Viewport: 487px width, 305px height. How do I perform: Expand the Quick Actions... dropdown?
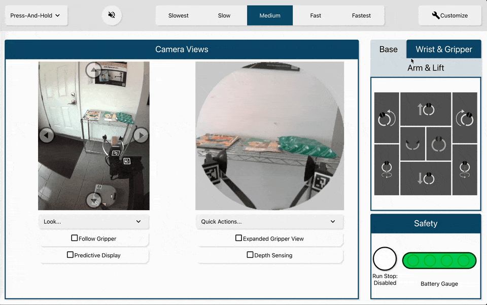click(269, 221)
